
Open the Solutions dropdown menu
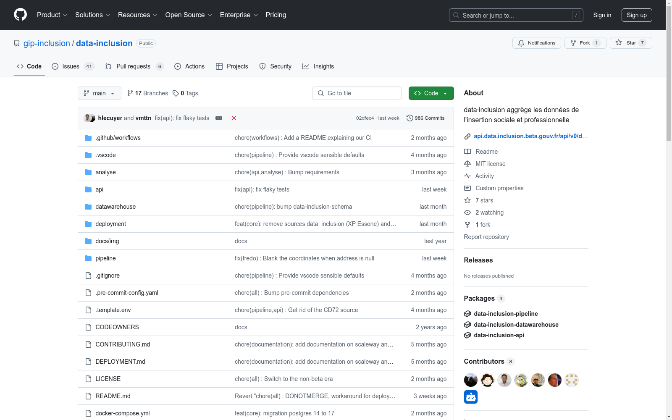(x=92, y=15)
